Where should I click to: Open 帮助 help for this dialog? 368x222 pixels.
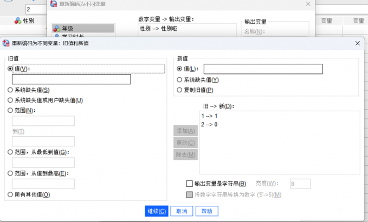pyautogui.click(x=207, y=211)
